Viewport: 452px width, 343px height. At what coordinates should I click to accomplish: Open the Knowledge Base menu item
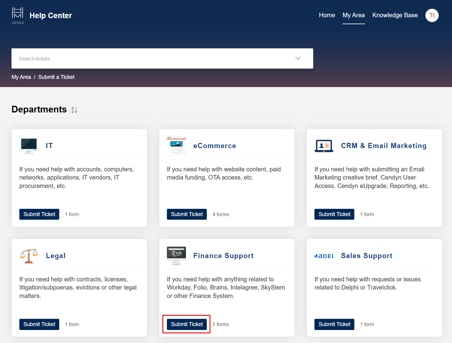pyautogui.click(x=395, y=15)
